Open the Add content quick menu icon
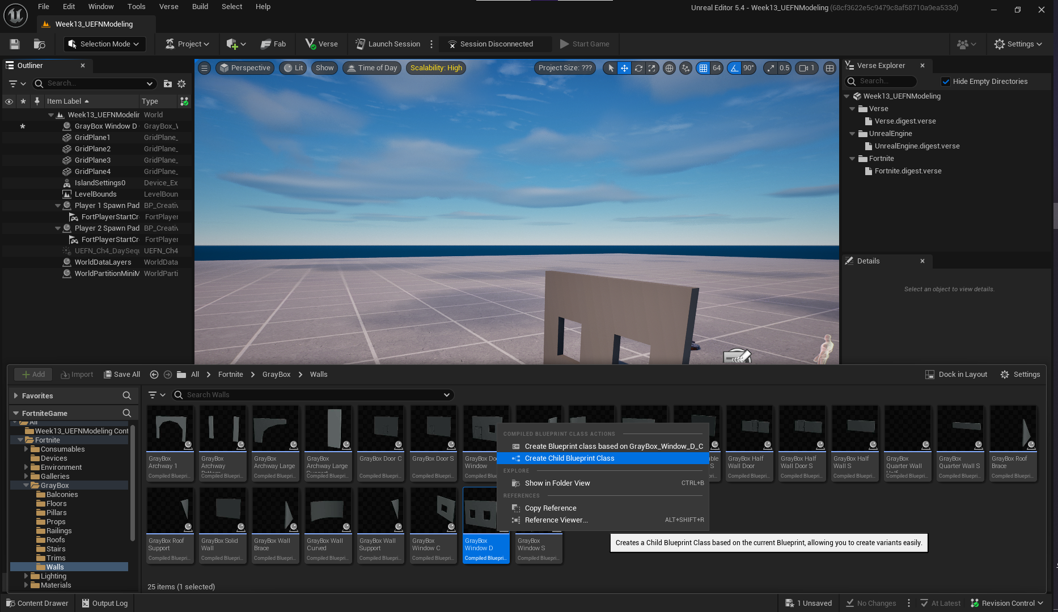This screenshot has height=612, width=1058. [236, 44]
